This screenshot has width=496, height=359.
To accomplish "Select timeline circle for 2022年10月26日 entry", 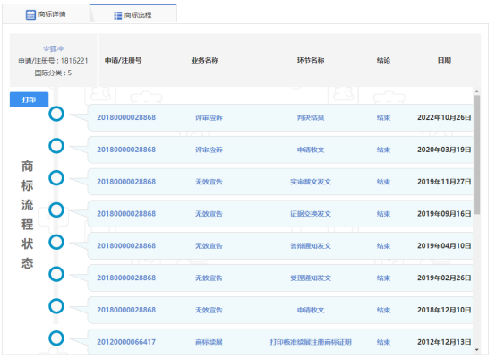I will [56, 114].
